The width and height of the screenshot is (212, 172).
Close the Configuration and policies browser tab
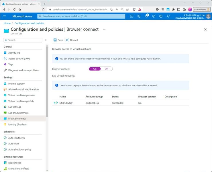39,4
